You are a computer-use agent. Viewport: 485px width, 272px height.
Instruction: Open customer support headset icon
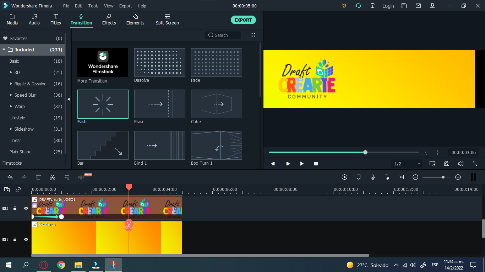click(358, 6)
